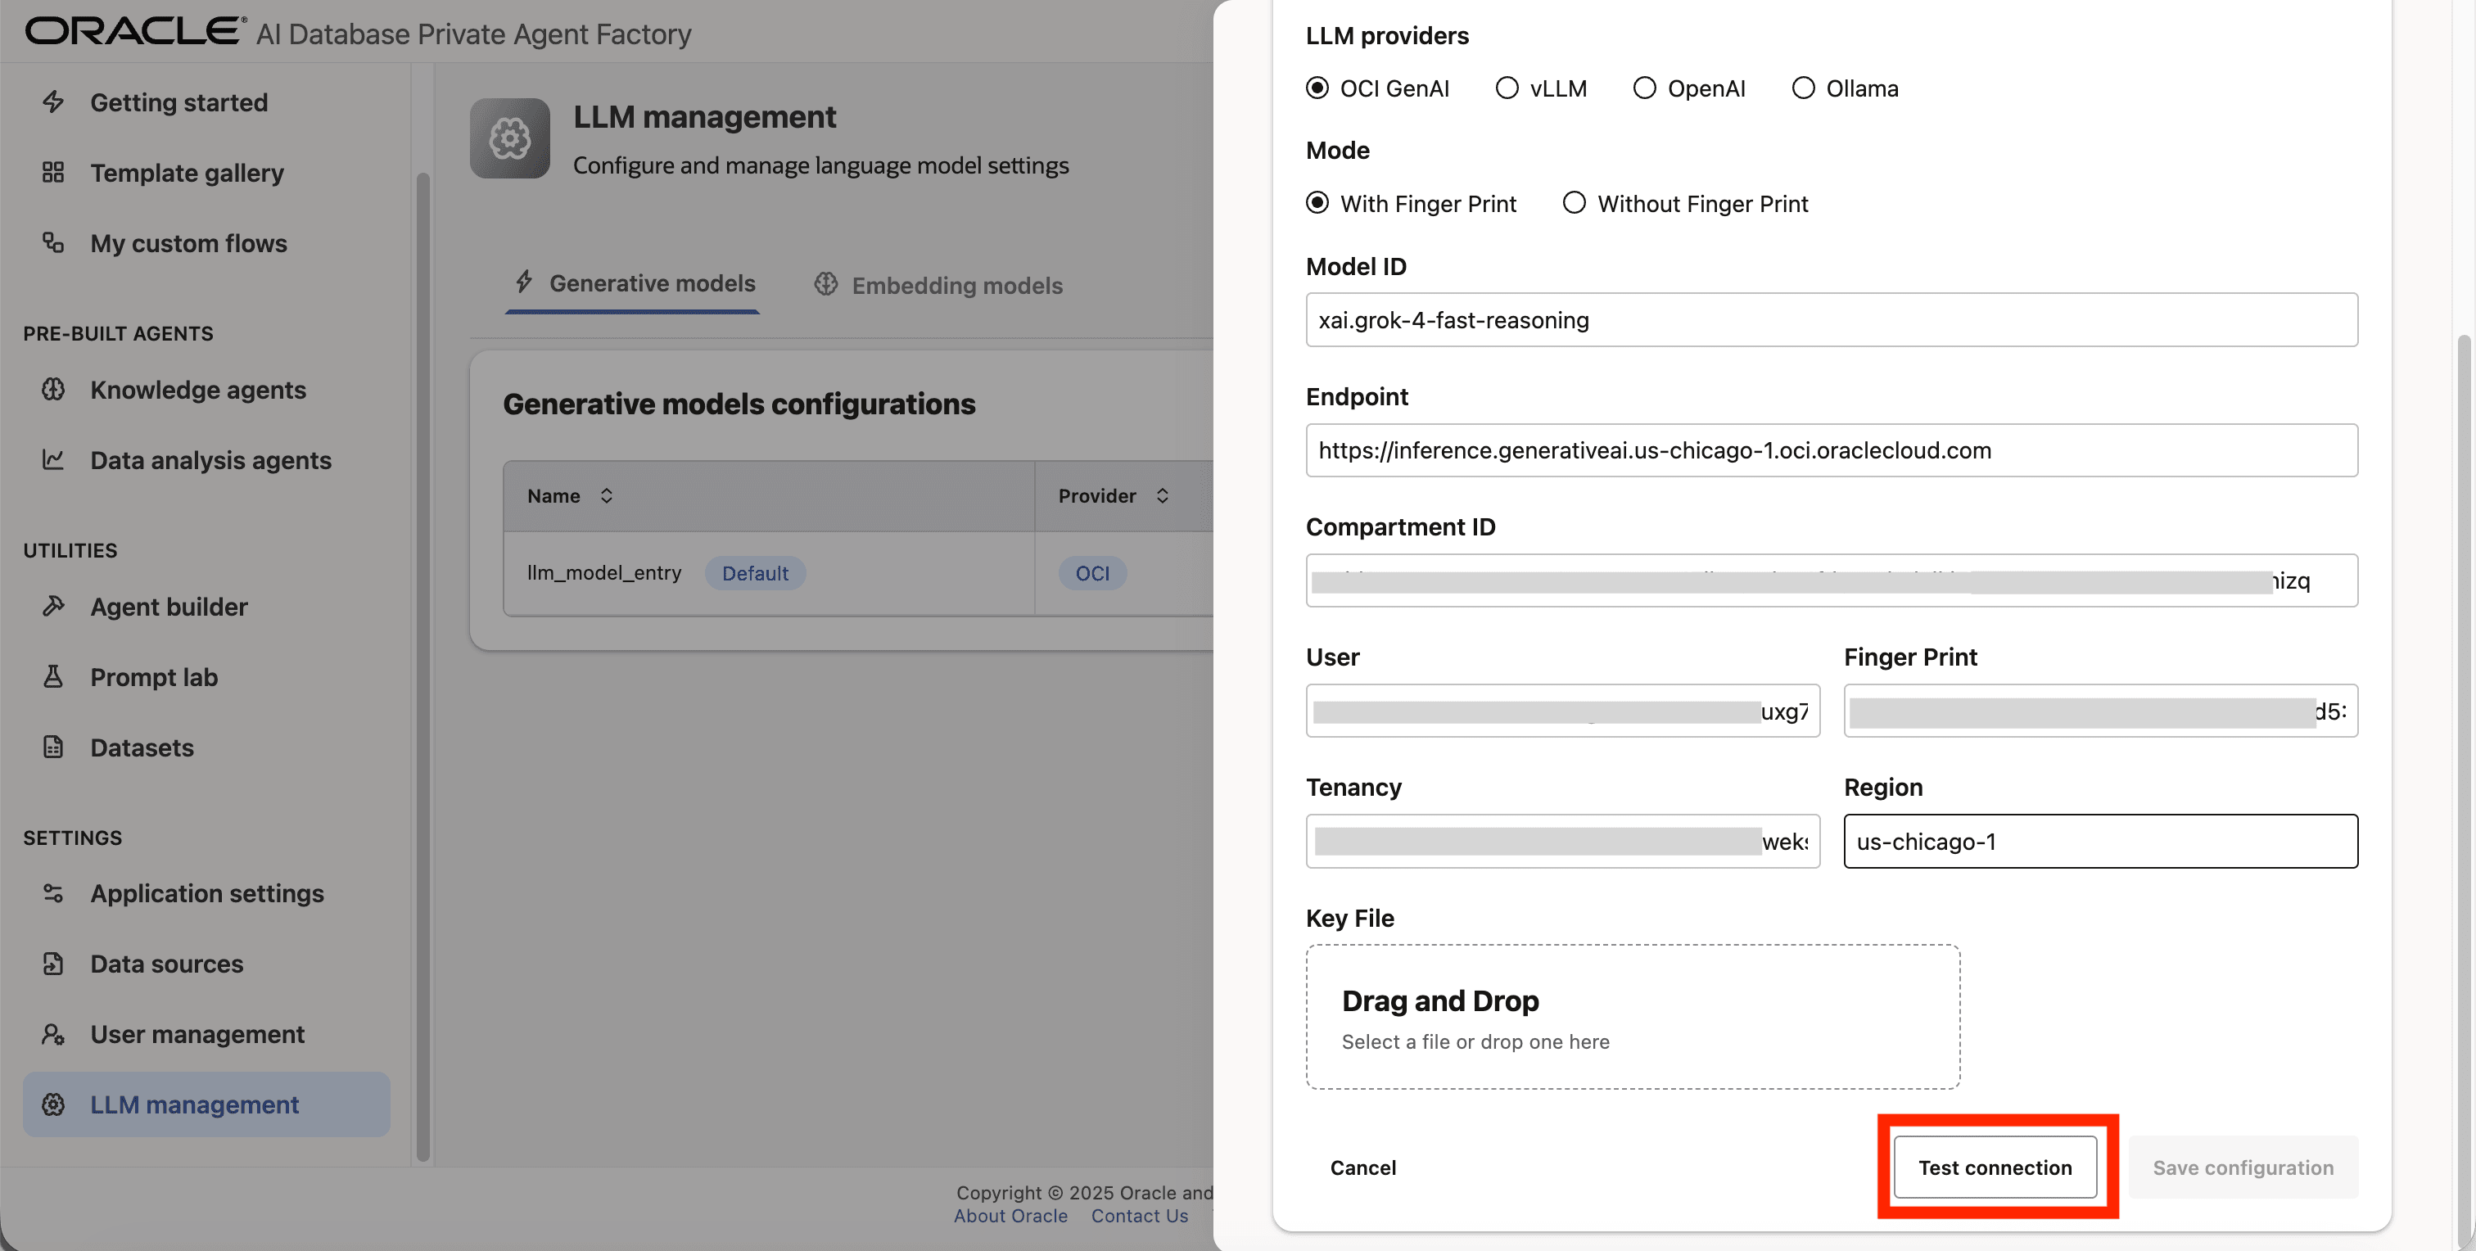Image resolution: width=2476 pixels, height=1251 pixels.
Task: Click the Cancel button
Action: click(x=1362, y=1167)
